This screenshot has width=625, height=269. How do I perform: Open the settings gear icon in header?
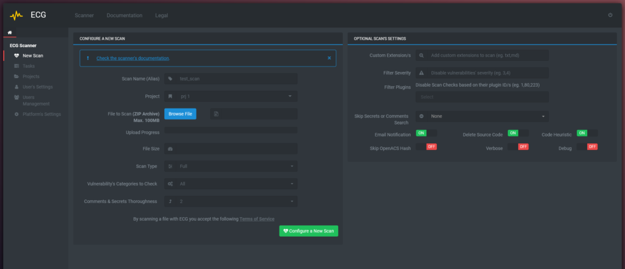click(610, 15)
